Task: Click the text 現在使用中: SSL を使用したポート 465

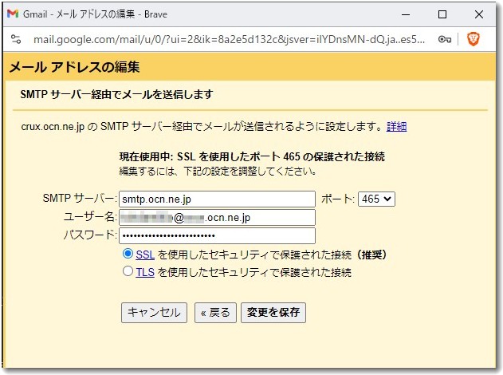Action: 210,156
